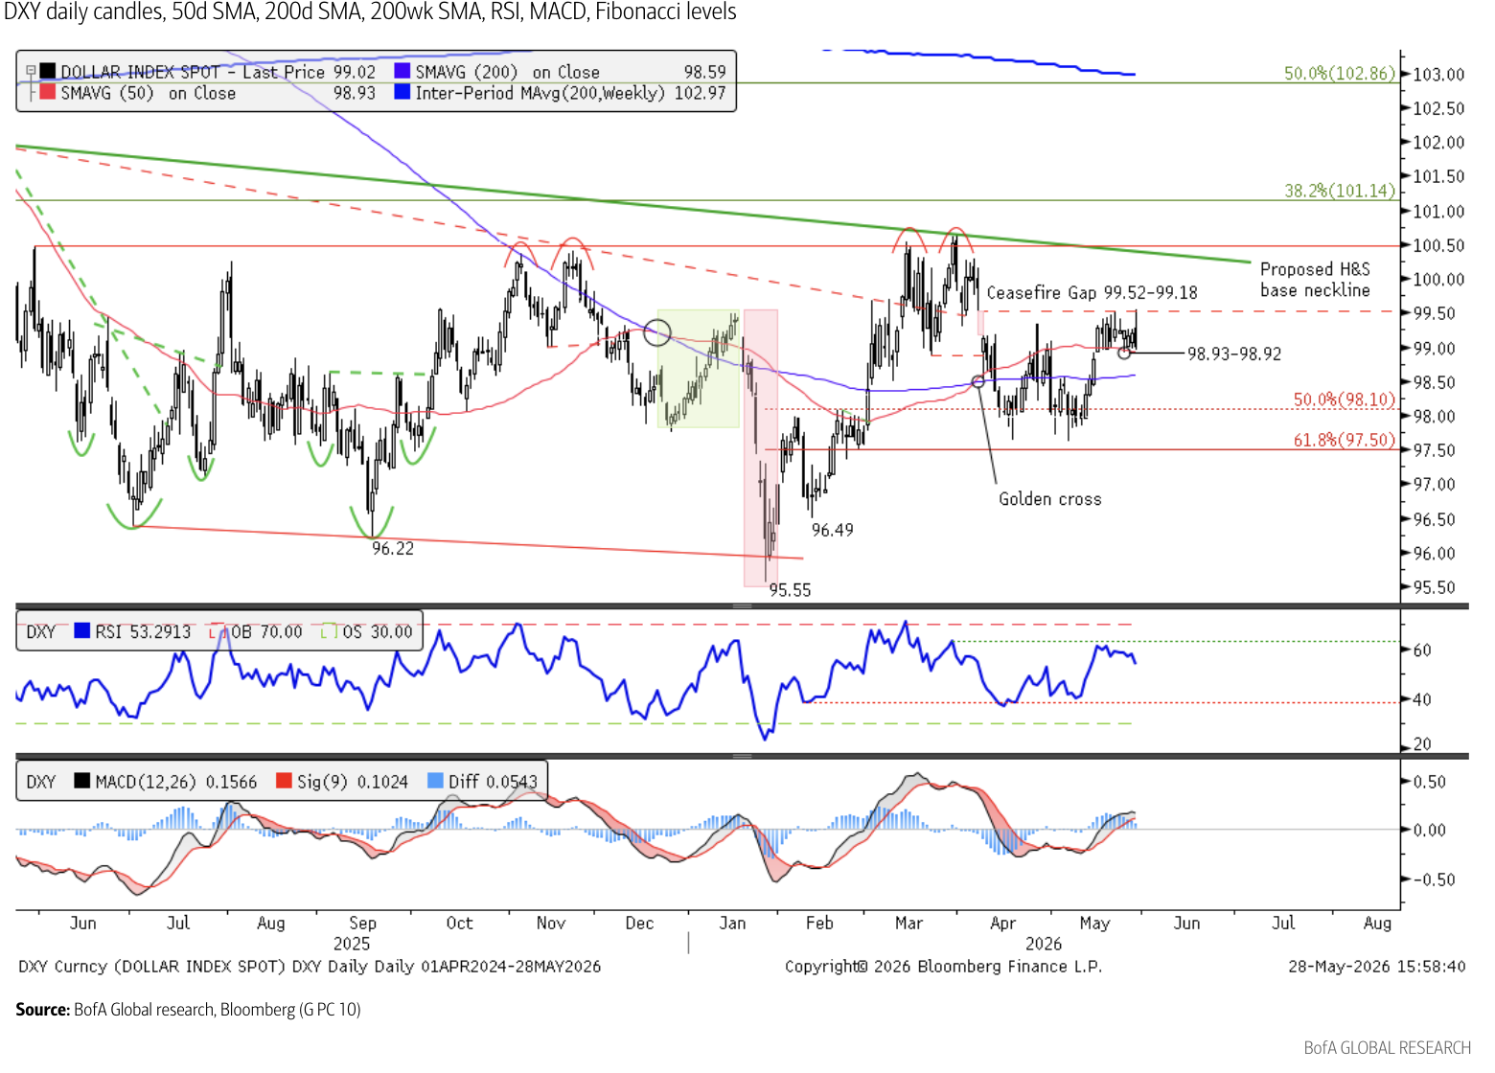Click the DXY Curncy date range footer text

coord(310,967)
